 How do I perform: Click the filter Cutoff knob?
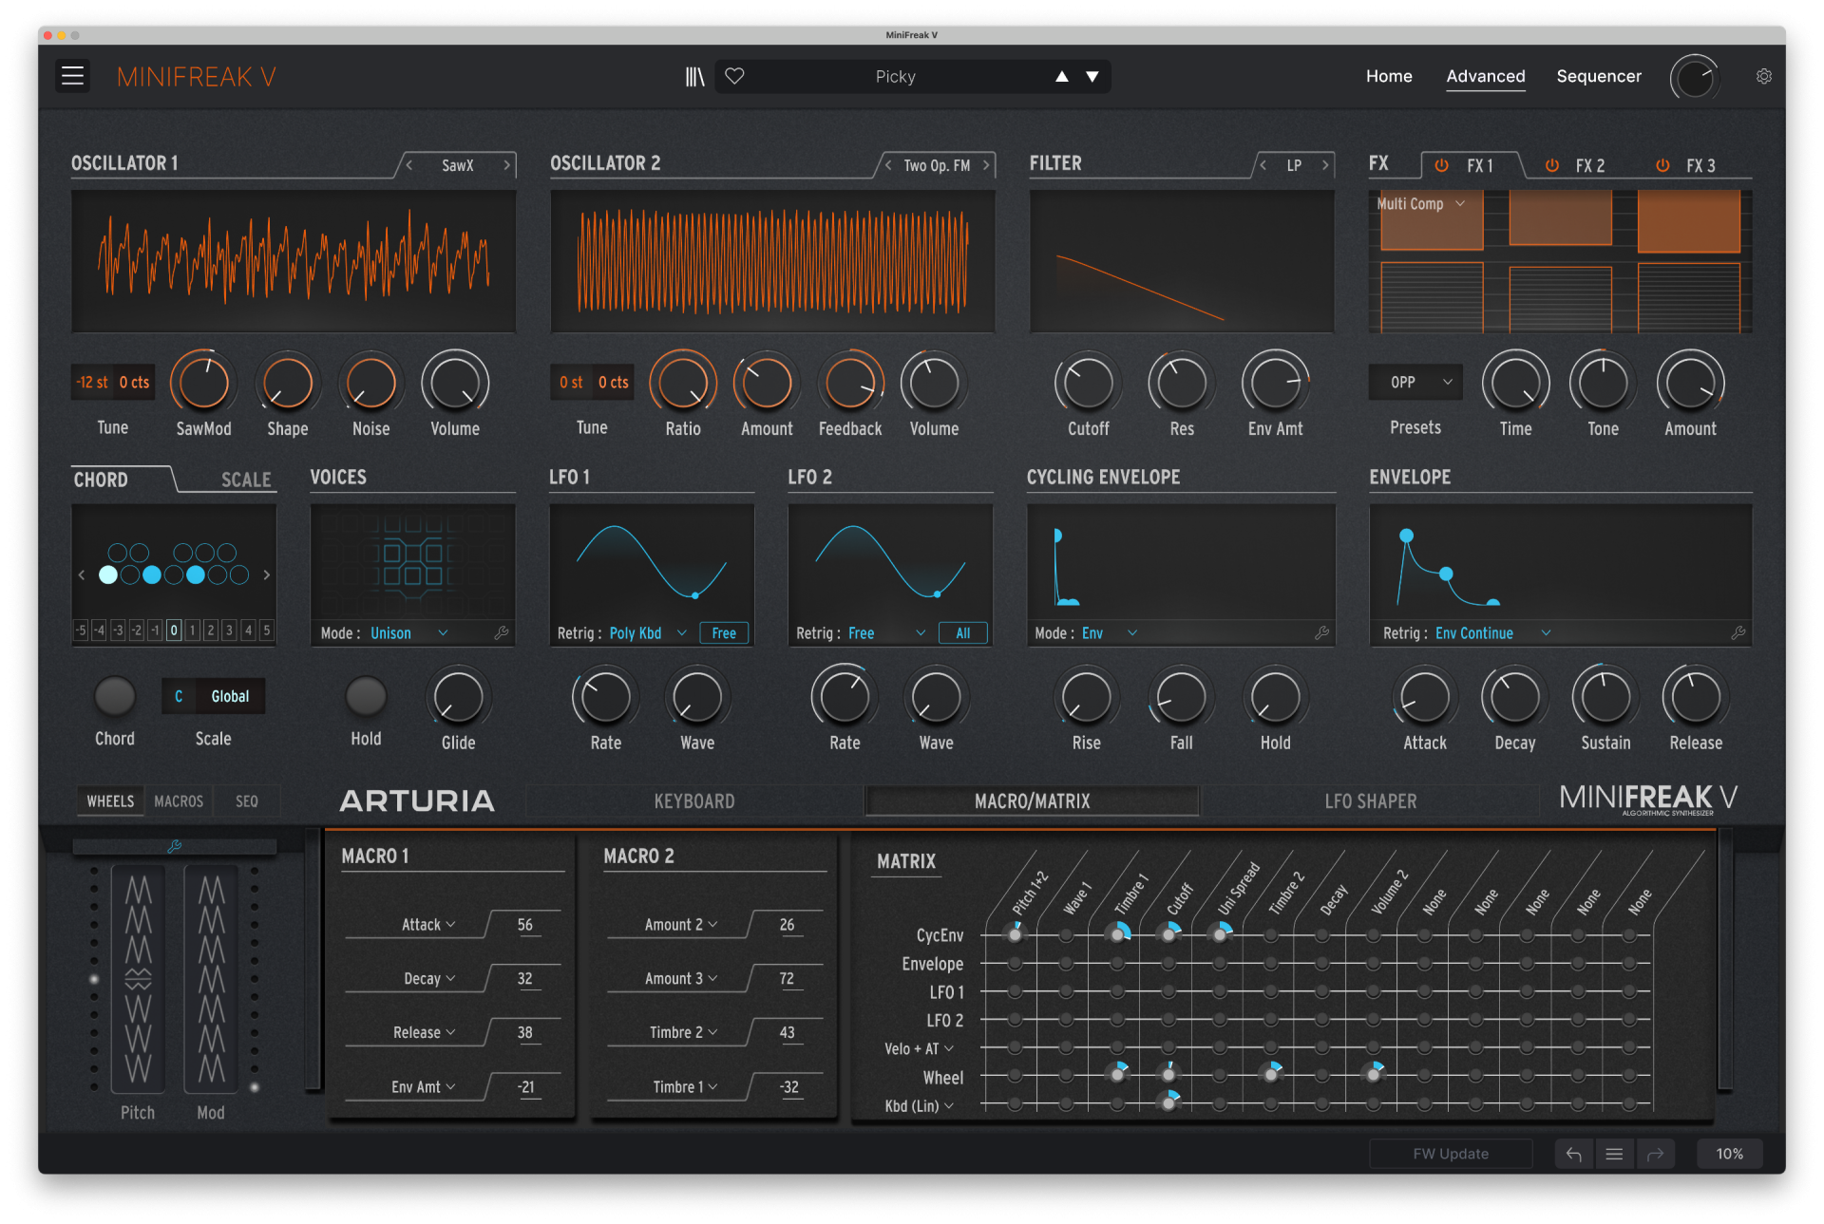1088,385
